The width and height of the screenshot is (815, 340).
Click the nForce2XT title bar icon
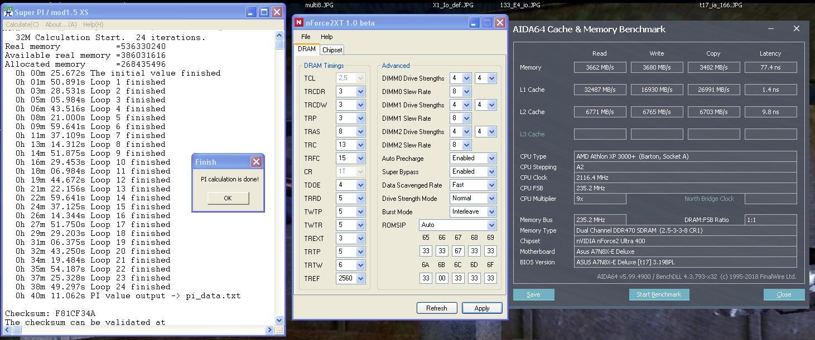[x=299, y=23]
